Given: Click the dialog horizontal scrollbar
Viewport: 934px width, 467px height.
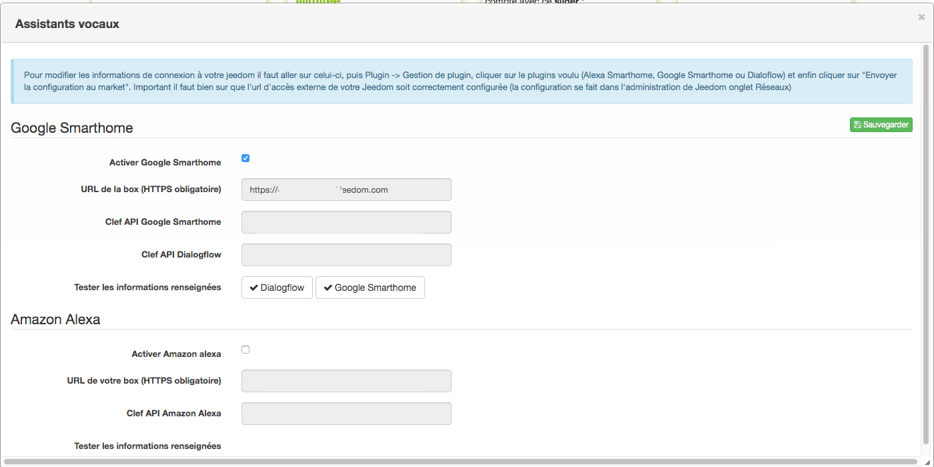Looking at the screenshot, I should [x=460, y=461].
